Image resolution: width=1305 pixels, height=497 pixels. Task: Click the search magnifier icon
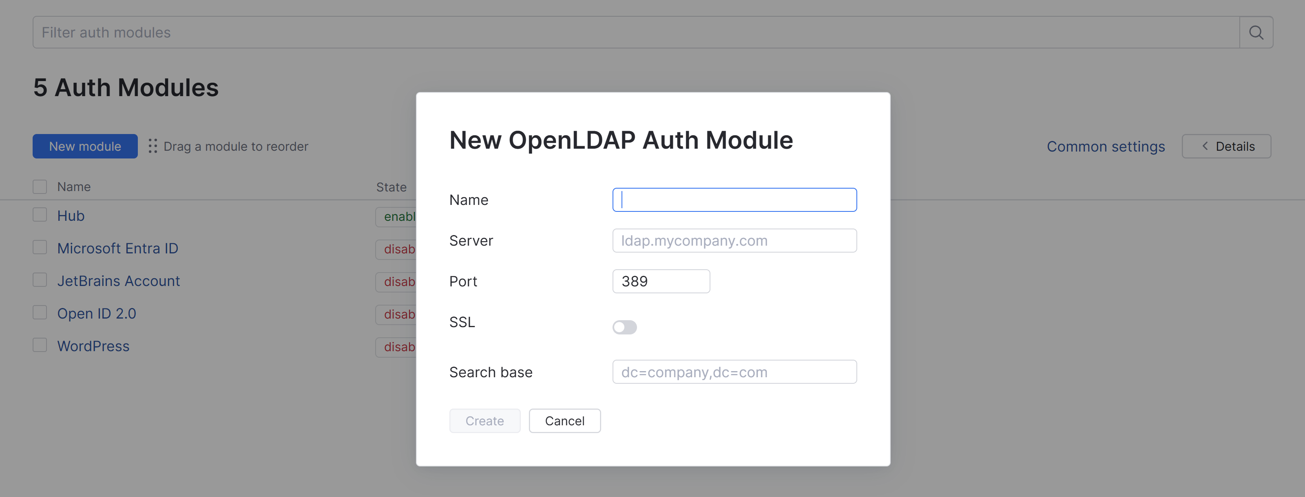pos(1256,32)
